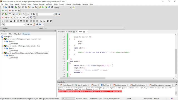Collapse the code fold at line 13
178x100 pixels.
(x=69, y=39)
